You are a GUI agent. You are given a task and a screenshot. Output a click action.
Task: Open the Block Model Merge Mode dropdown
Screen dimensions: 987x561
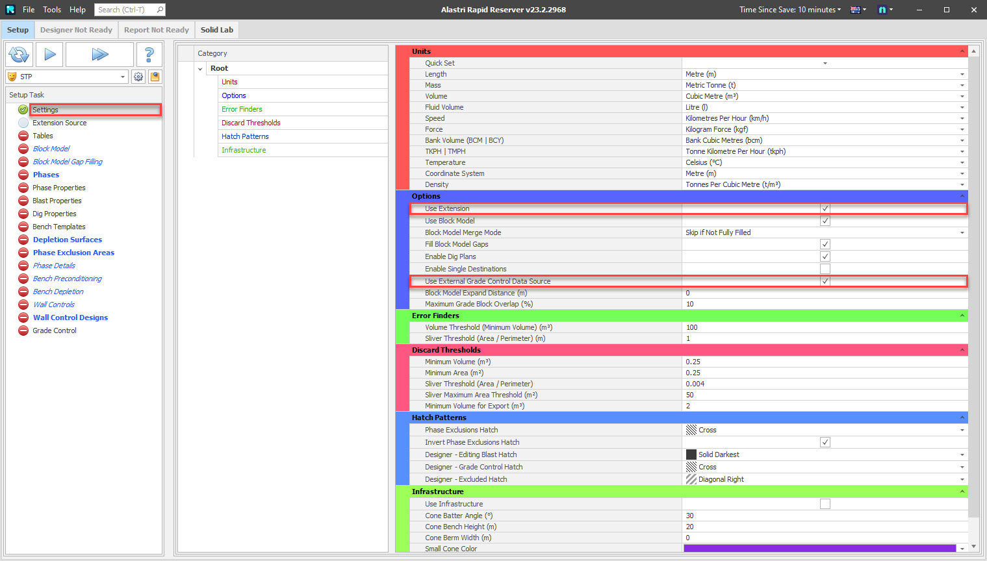click(x=962, y=232)
